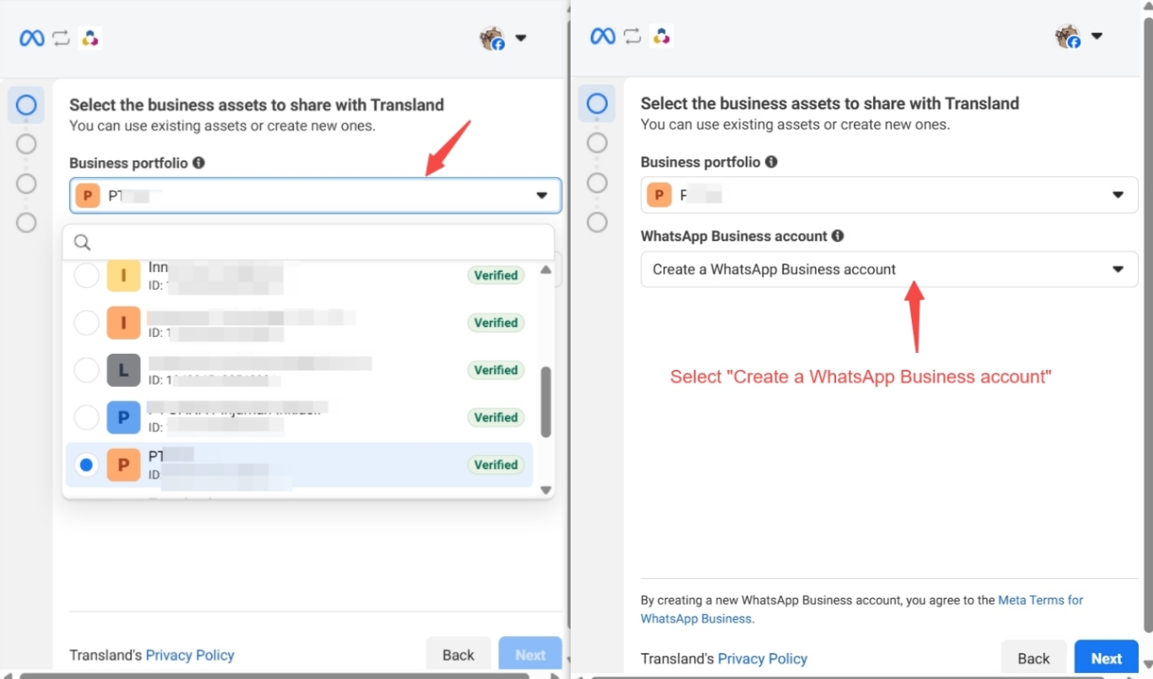
Task: Click the gray L portfolio avatar icon
Action: pos(123,370)
